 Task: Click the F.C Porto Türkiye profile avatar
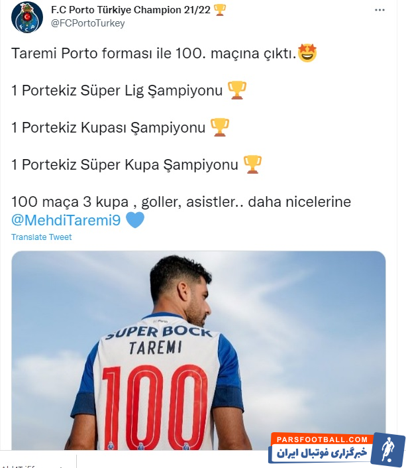[x=27, y=17]
